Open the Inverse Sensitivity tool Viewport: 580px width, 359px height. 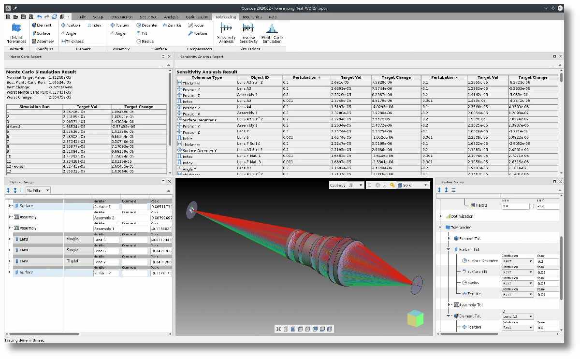point(248,32)
